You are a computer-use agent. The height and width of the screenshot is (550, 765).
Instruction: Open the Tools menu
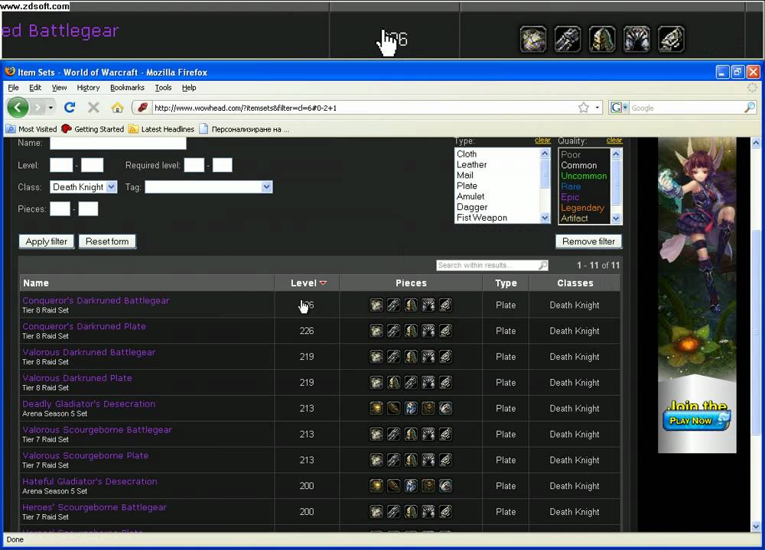click(x=164, y=88)
